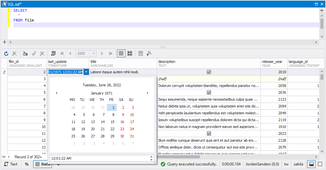Click the title column header
The height and width of the screenshot is (170, 326).
pyautogui.click(x=123, y=64)
